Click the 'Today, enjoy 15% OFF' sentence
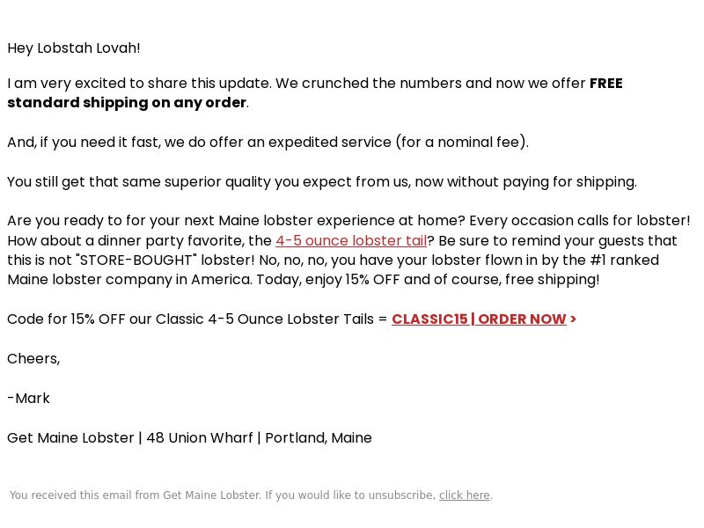The image size is (704, 528). [428, 280]
